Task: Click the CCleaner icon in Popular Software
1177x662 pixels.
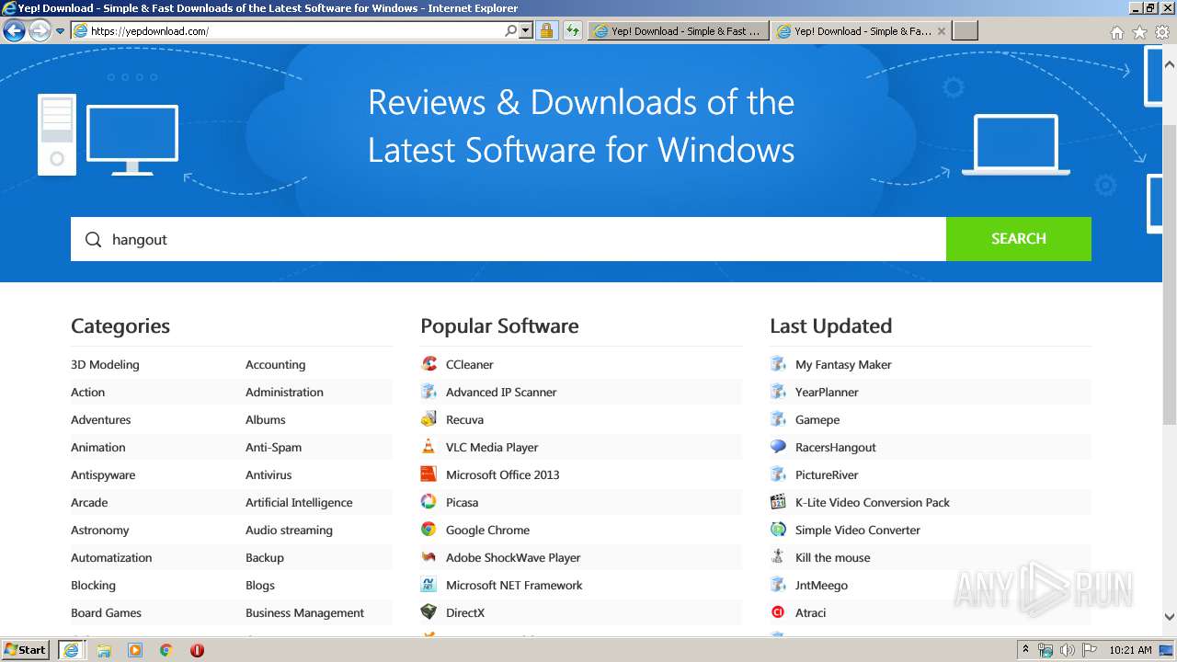Action: click(x=429, y=364)
